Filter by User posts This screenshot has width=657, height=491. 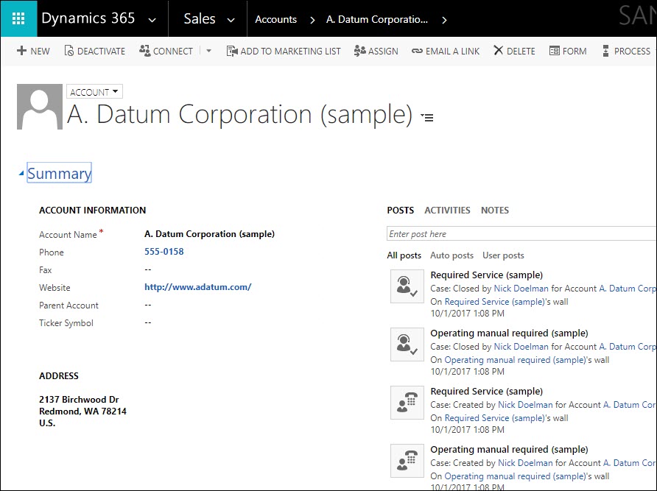click(x=503, y=255)
